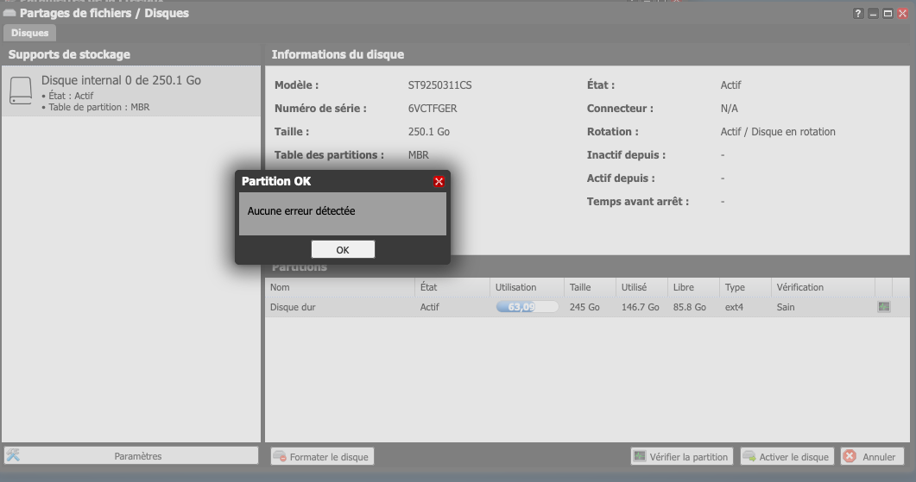916x482 pixels.
Task: Sort by Vérification column header
Action: click(x=823, y=287)
